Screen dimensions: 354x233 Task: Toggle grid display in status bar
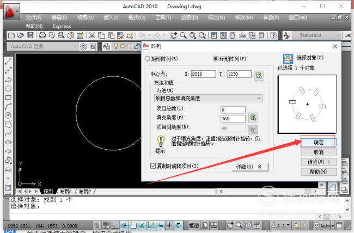[x=106, y=225]
